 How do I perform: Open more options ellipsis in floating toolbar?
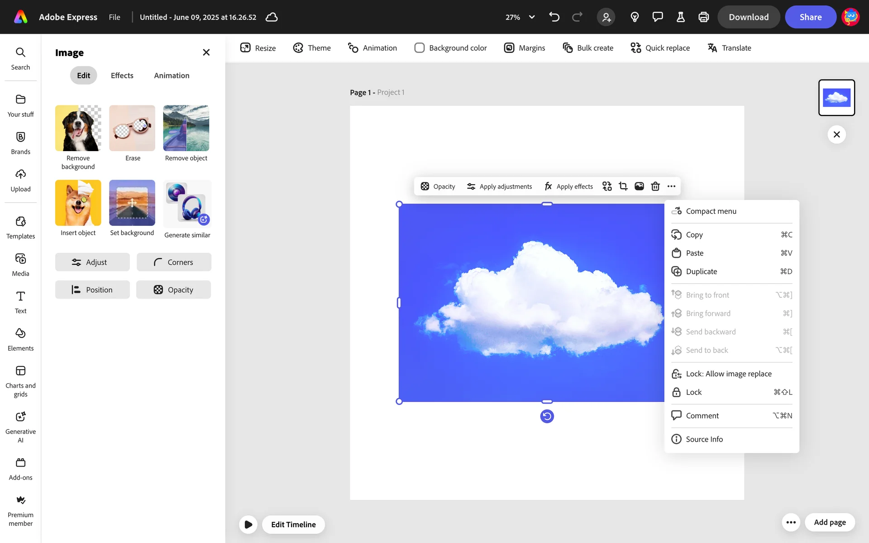[x=671, y=186]
